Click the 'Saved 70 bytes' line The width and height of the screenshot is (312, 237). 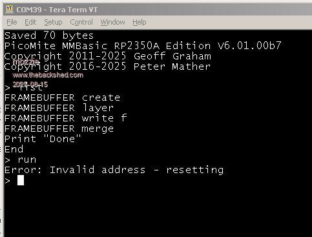click(49, 36)
